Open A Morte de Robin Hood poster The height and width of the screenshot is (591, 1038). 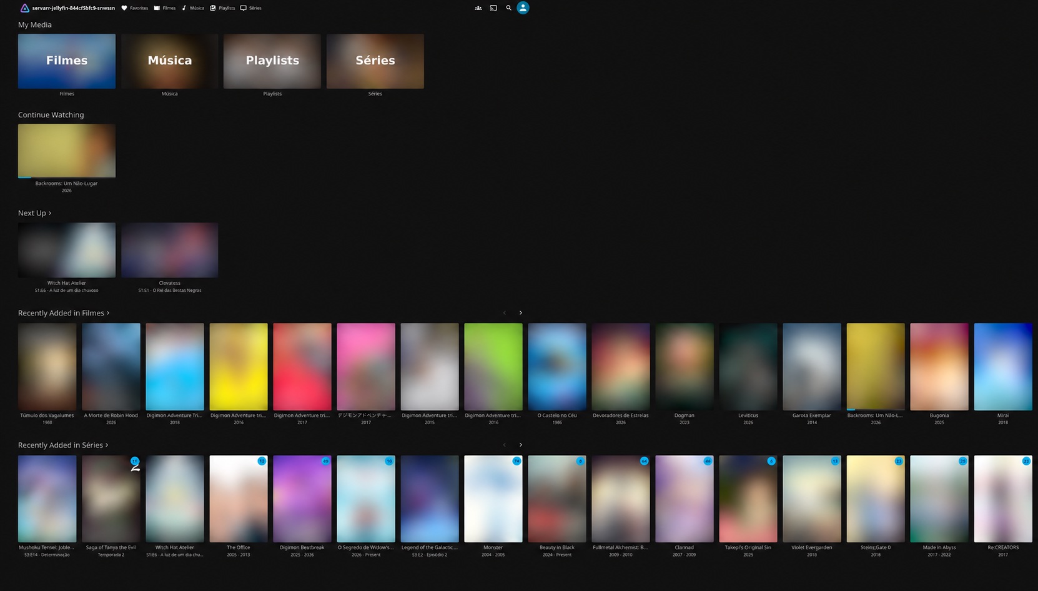(x=111, y=367)
